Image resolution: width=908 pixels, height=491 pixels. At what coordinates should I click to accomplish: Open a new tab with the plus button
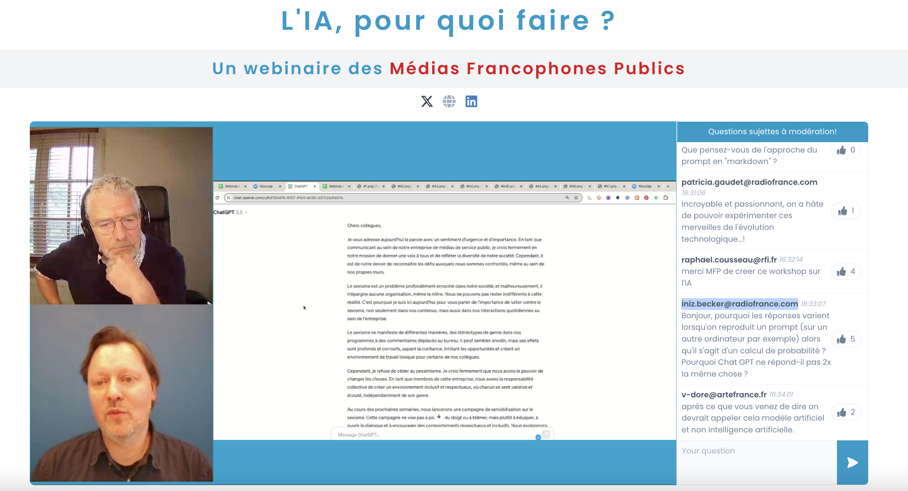[668, 186]
